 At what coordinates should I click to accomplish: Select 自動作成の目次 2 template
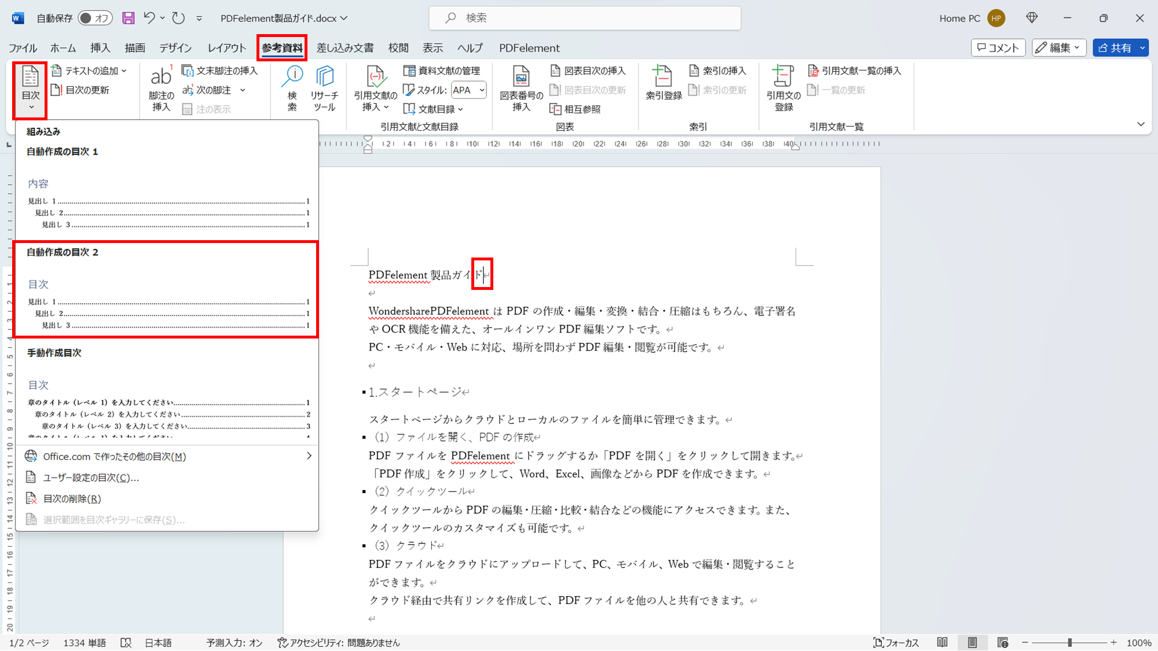tap(167, 289)
